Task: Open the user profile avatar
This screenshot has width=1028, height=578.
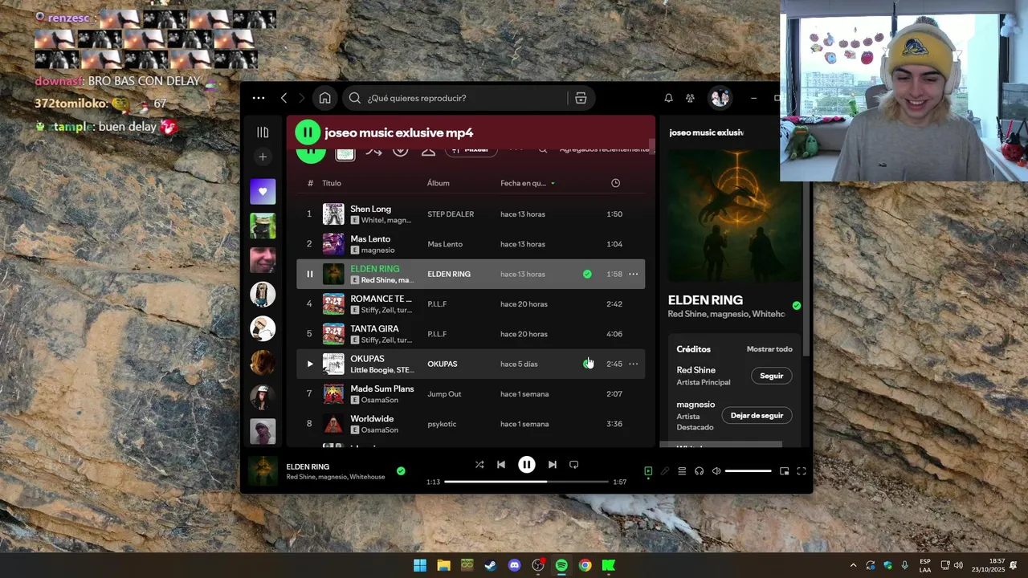Action: coord(720,98)
